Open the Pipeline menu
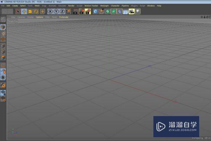This screenshot has width=211, height=141. point(125,6)
